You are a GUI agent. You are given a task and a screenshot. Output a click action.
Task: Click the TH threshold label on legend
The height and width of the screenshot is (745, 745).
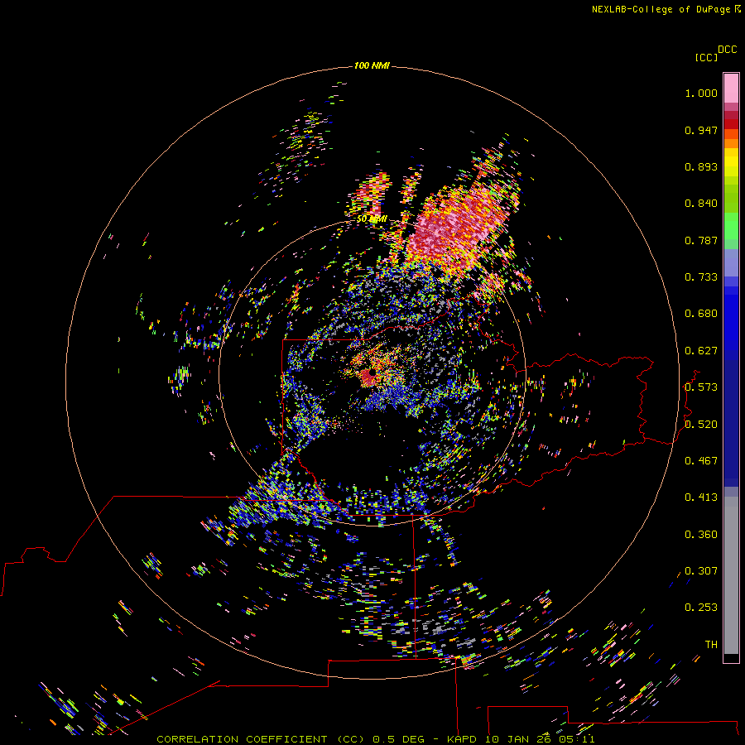coord(711,645)
